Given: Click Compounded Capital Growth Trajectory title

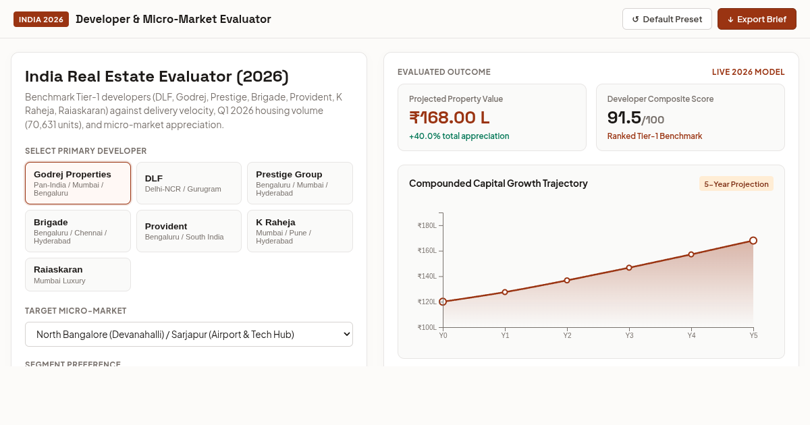Looking at the screenshot, I should pos(498,183).
